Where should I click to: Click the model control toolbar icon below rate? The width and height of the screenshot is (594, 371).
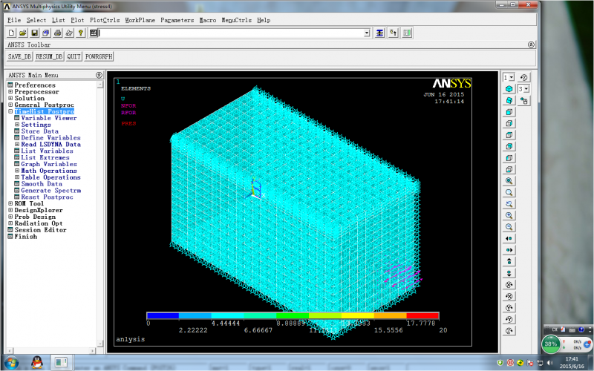(524, 100)
